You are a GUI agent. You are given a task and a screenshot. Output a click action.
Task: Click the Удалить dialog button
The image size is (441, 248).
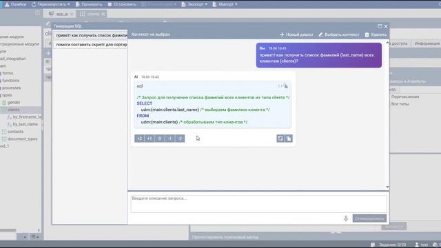[376, 34]
